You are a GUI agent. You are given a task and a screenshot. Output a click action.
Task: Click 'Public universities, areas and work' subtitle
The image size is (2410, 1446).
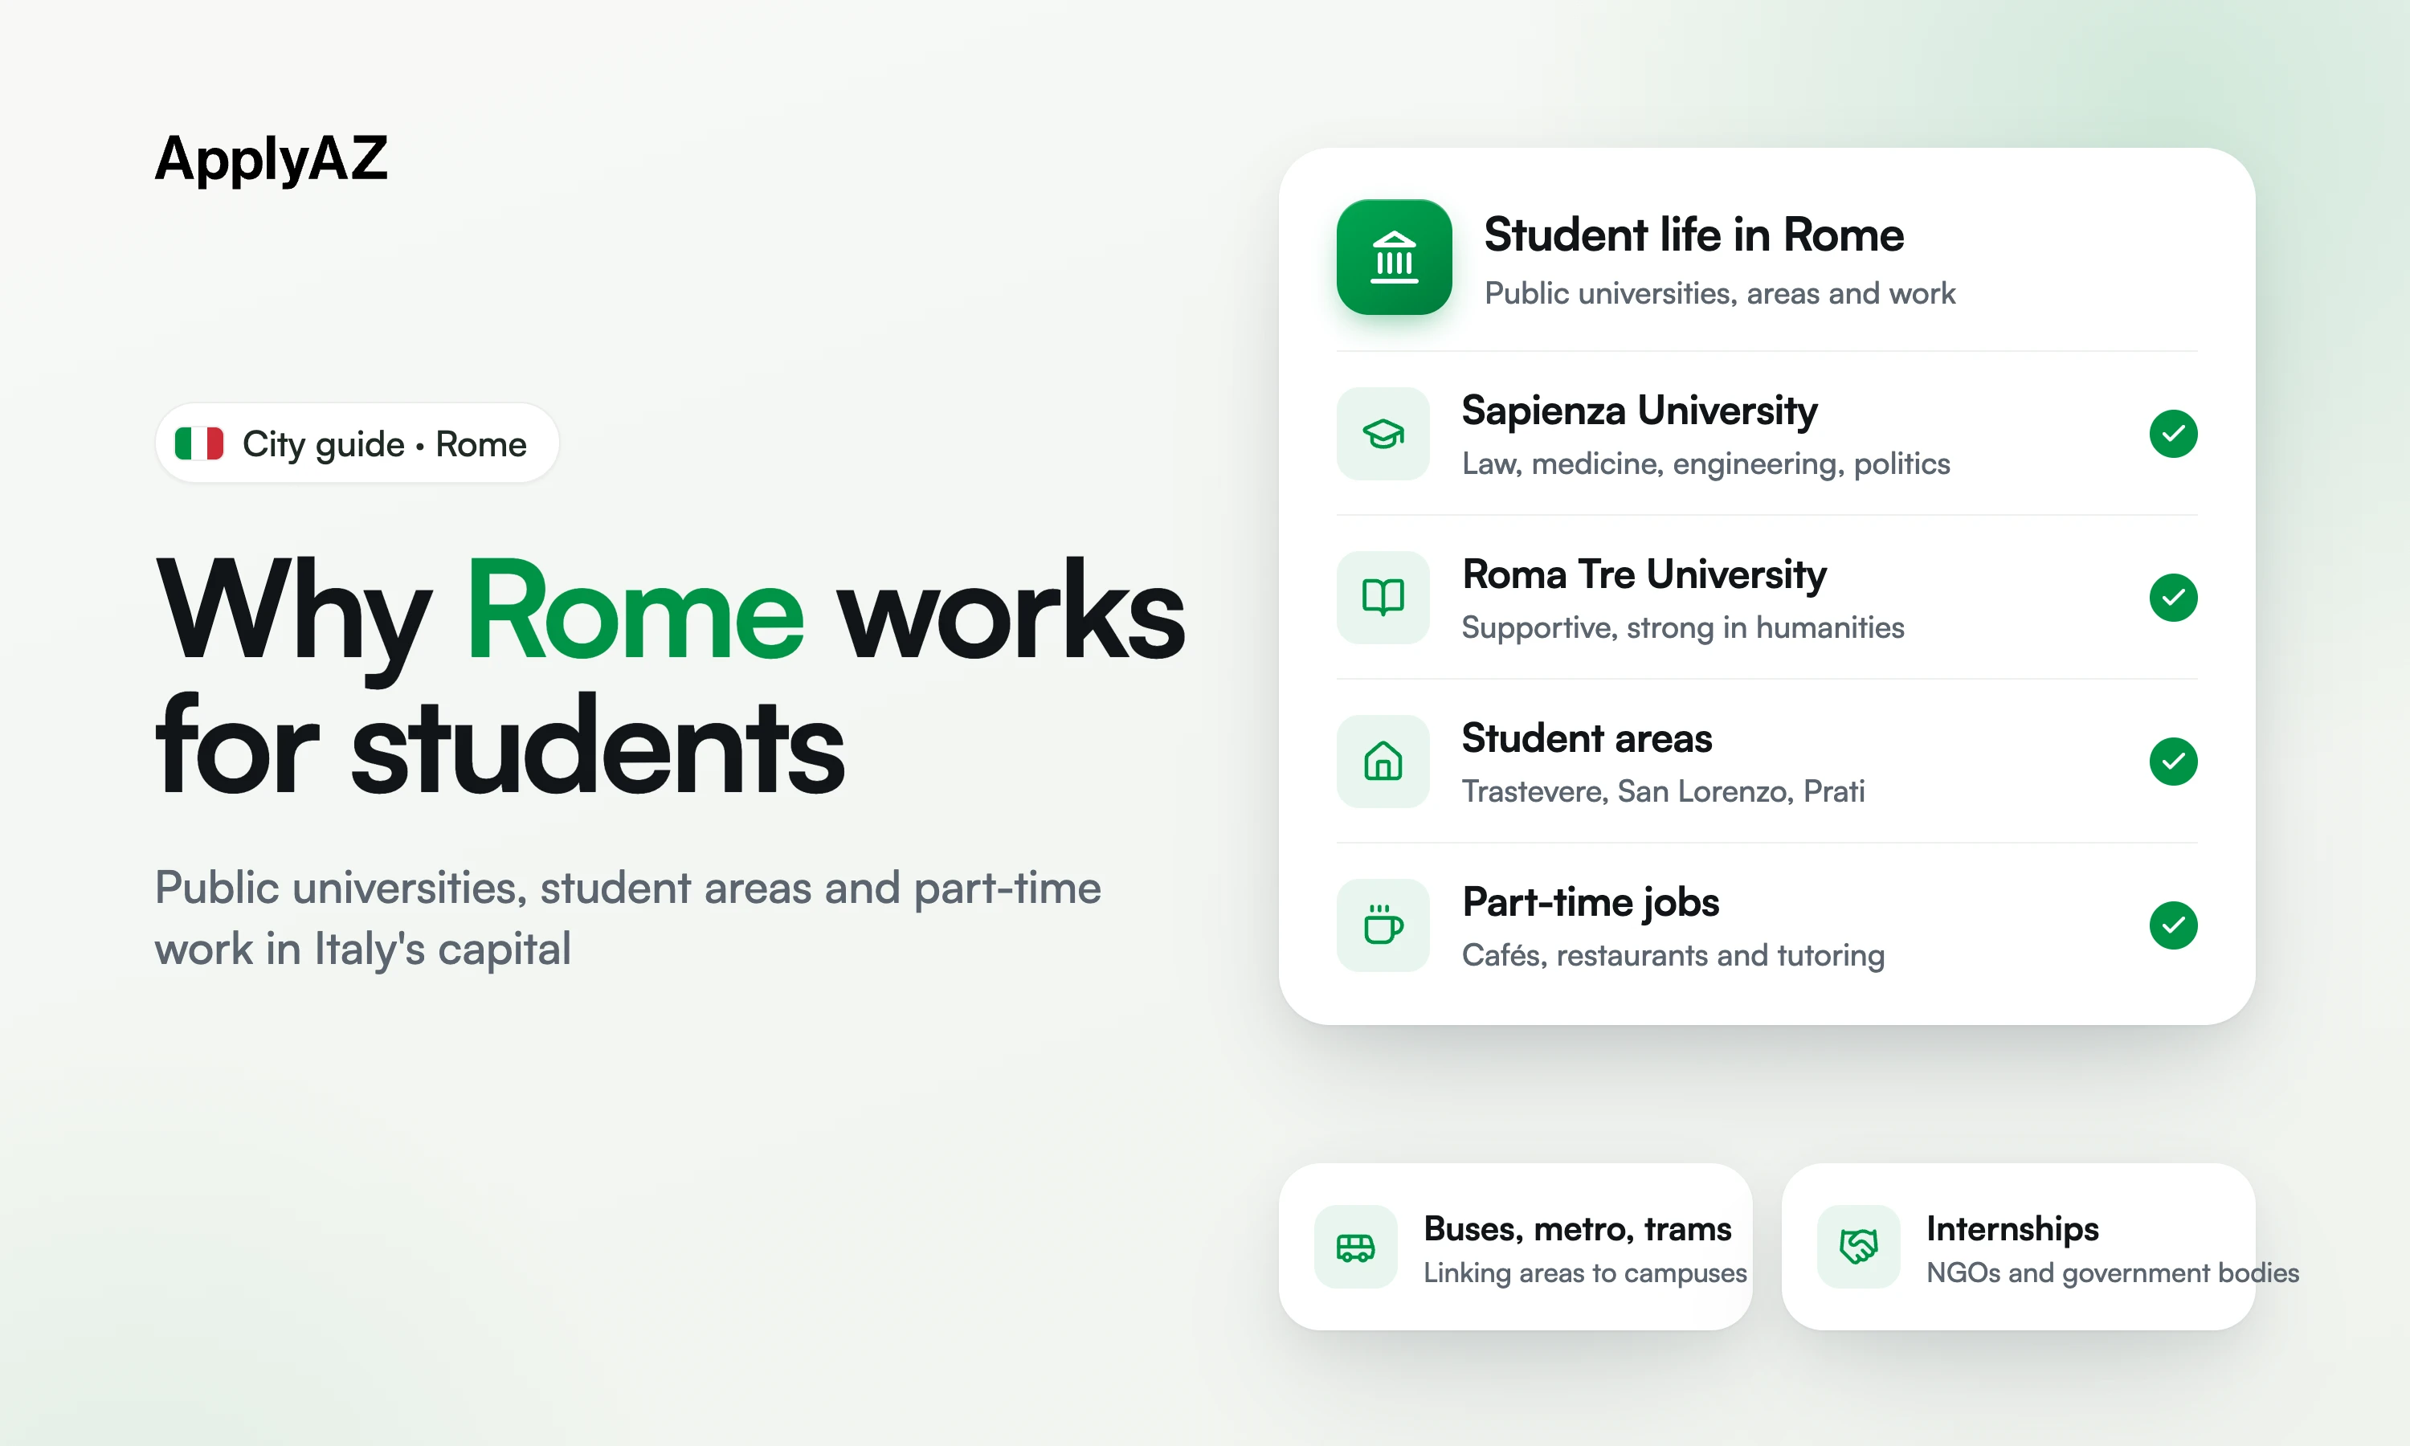[1719, 293]
